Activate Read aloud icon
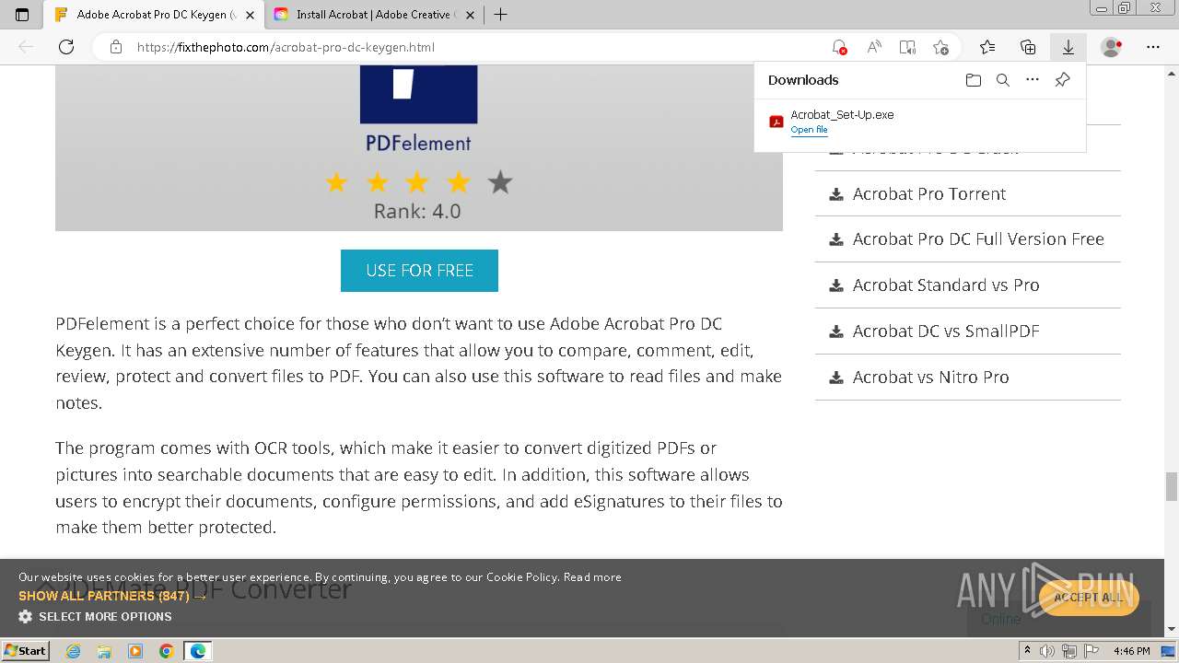 coord(874,47)
